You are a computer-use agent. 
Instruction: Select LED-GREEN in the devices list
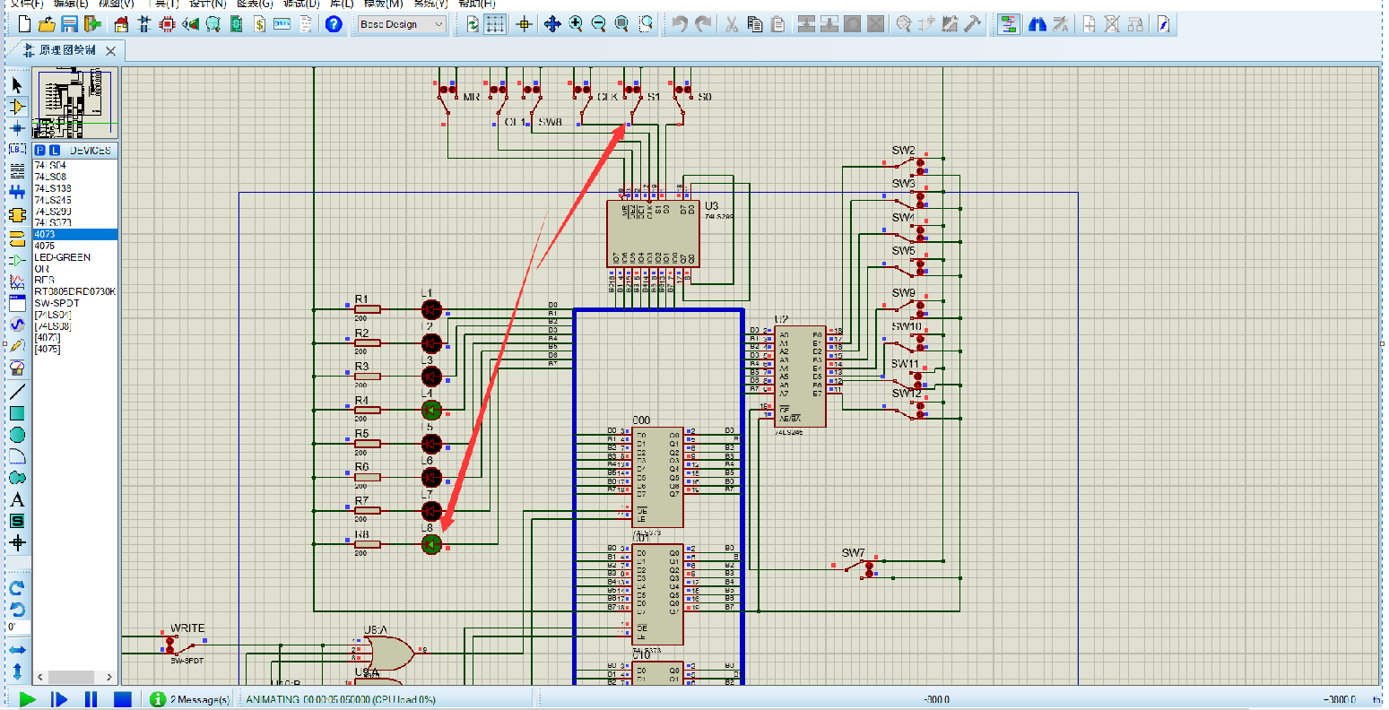(62, 257)
